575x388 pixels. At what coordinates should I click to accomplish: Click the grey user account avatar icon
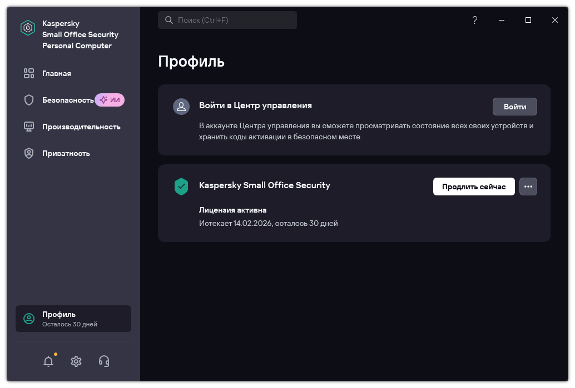[181, 107]
